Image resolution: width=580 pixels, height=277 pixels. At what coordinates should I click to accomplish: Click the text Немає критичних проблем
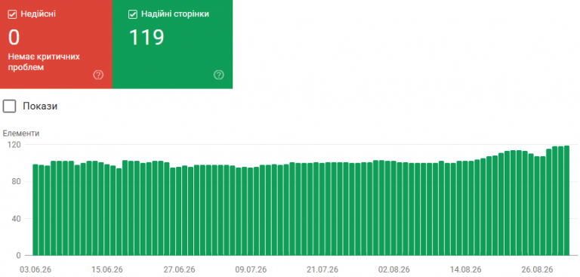[44, 62]
